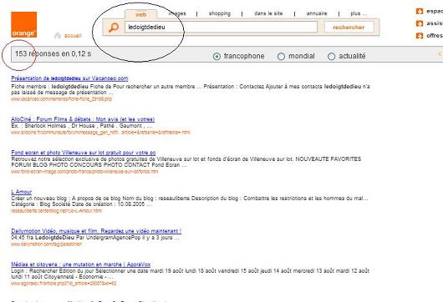
Task: Select the francophone radio button
Action: point(216,57)
